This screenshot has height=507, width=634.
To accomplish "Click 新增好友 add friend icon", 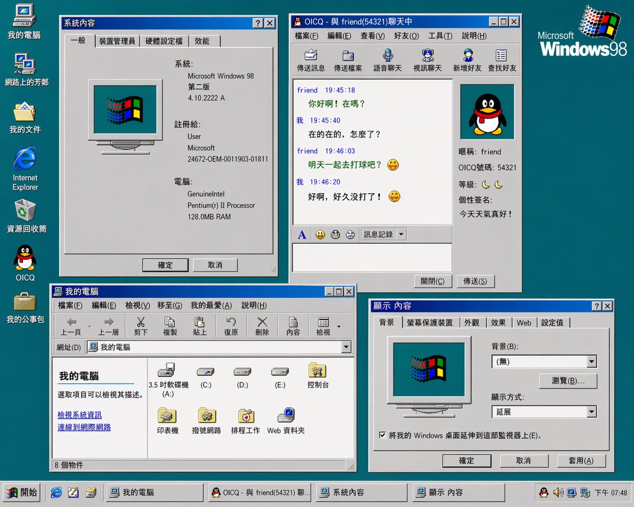I will tap(468, 60).
